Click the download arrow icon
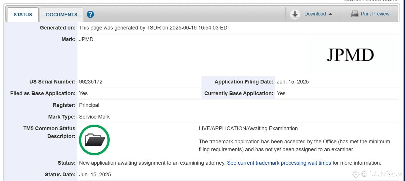The image size is (405, 181). click(295, 14)
